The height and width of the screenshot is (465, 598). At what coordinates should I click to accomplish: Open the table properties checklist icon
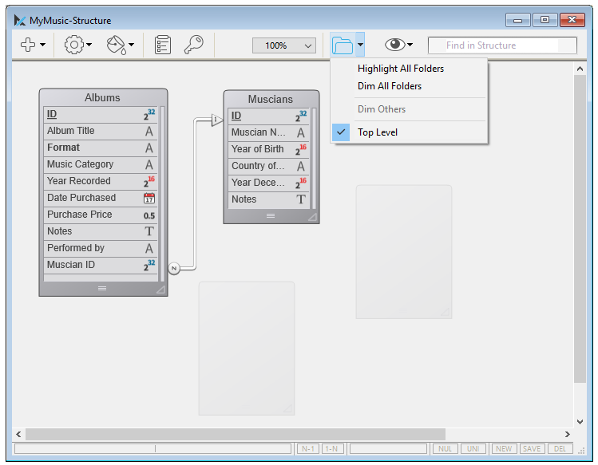(163, 45)
